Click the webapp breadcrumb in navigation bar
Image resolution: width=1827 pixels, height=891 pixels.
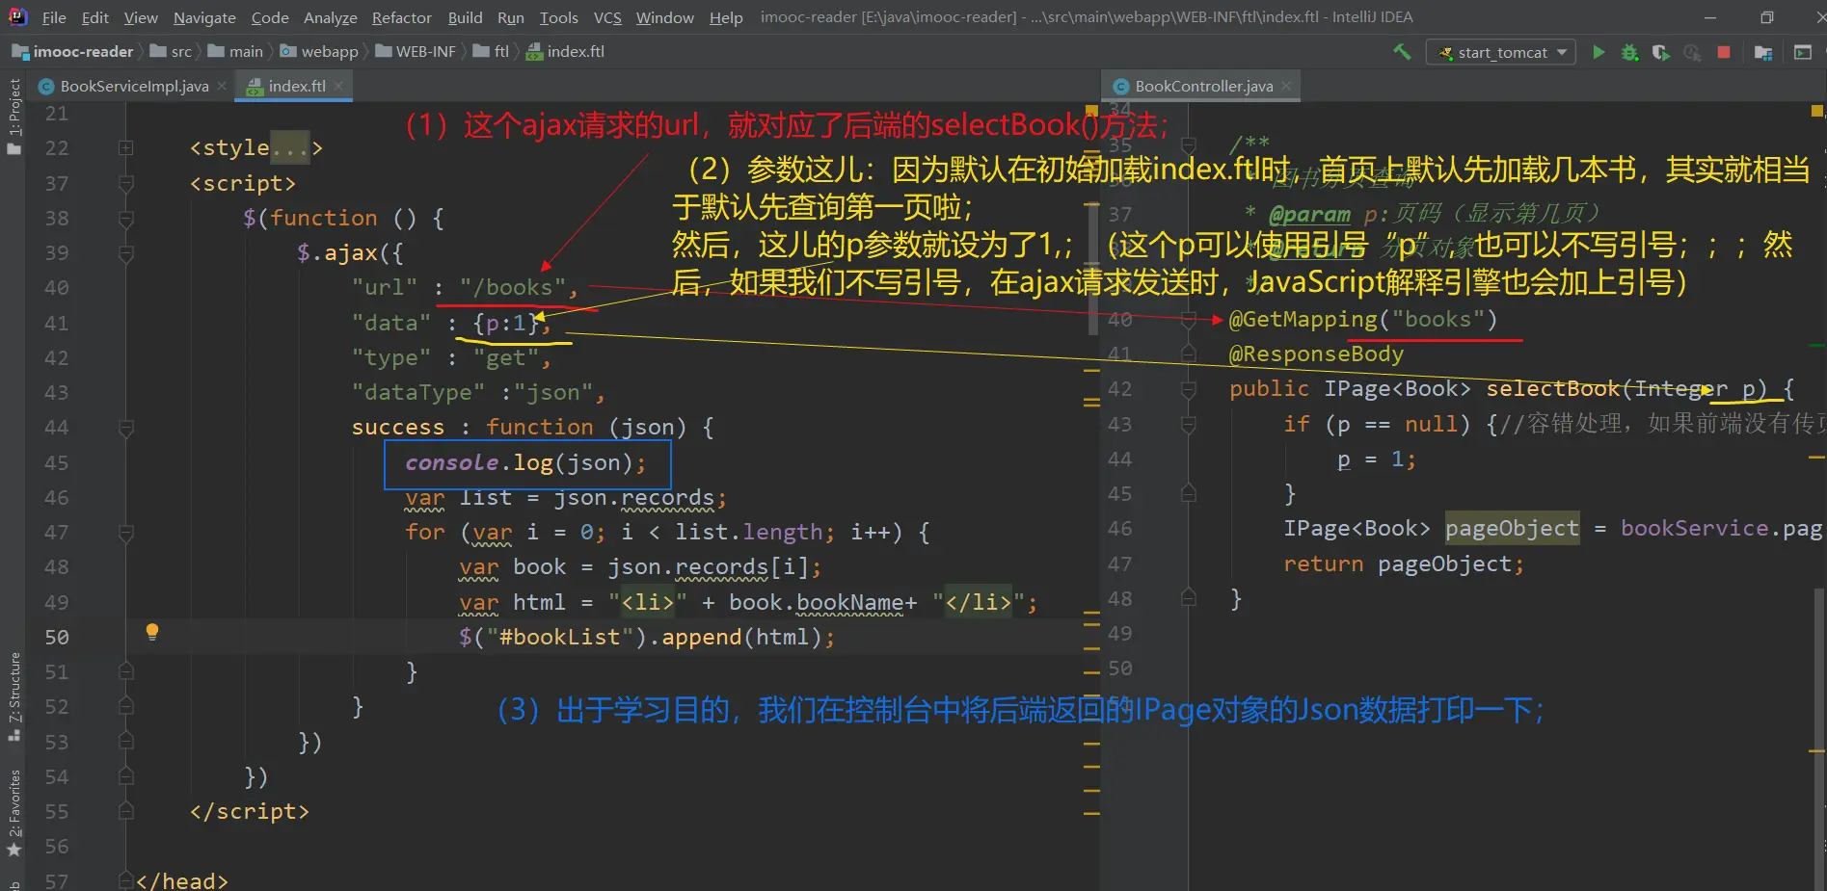point(329,52)
